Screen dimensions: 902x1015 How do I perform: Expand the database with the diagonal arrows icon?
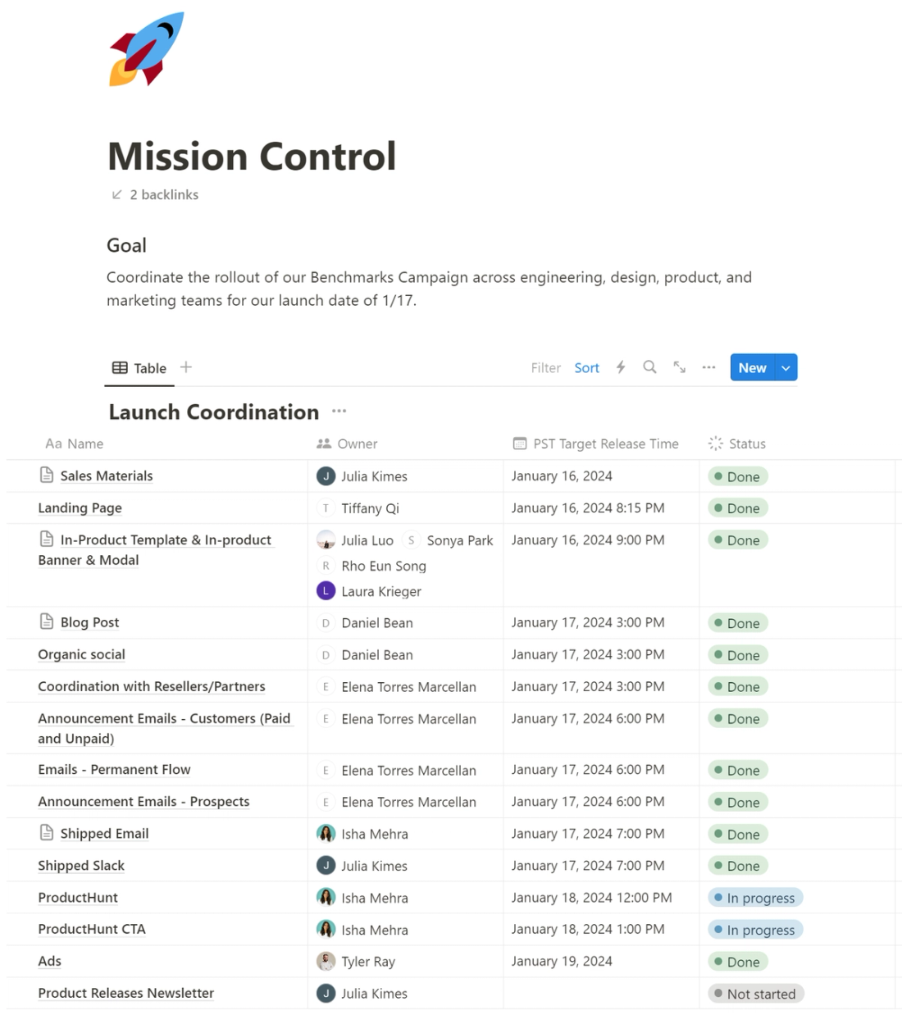(679, 367)
